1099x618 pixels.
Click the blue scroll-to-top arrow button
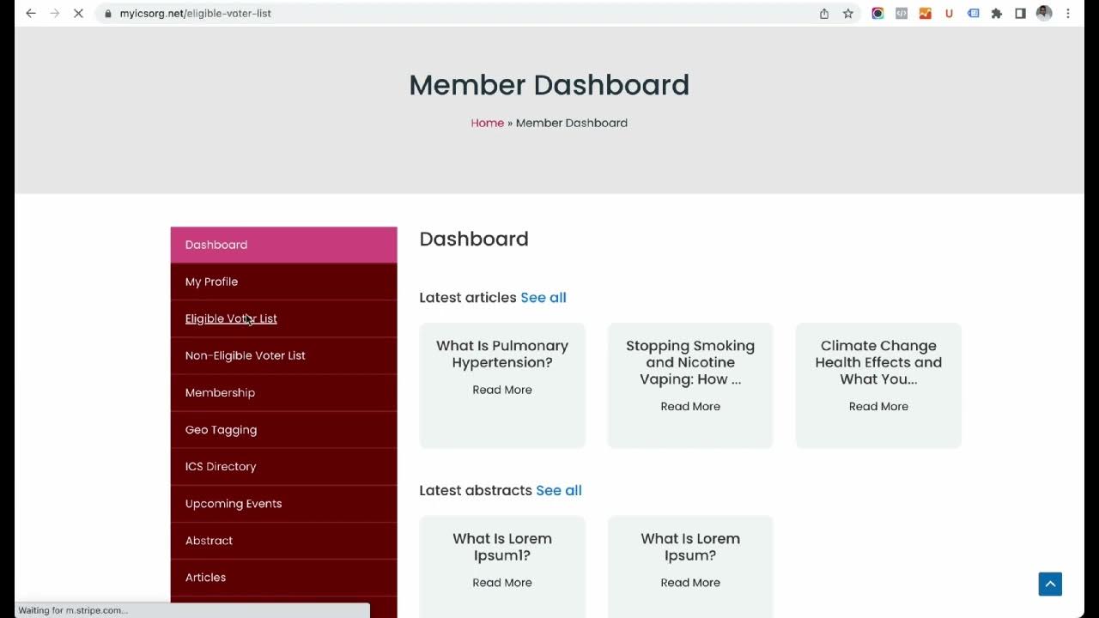[1050, 584]
